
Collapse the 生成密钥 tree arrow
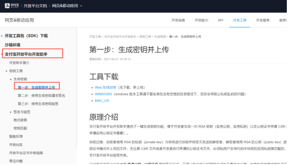point(11,79)
